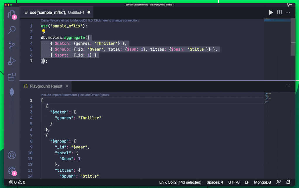
Task: Click the unsaved dot on the Untitled-1 tab
Action: pos(89,12)
